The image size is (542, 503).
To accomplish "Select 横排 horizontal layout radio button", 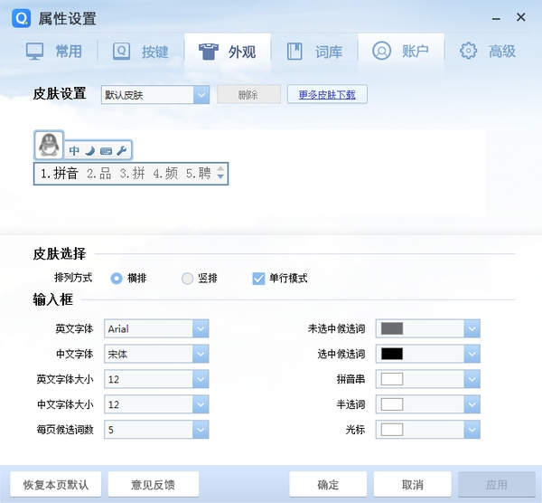I will click(117, 279).
